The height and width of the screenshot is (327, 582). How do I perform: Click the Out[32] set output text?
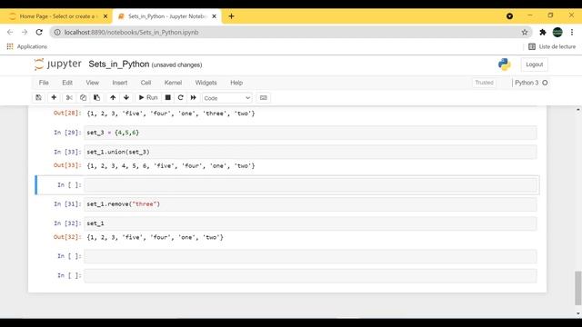tap(156, 237)
